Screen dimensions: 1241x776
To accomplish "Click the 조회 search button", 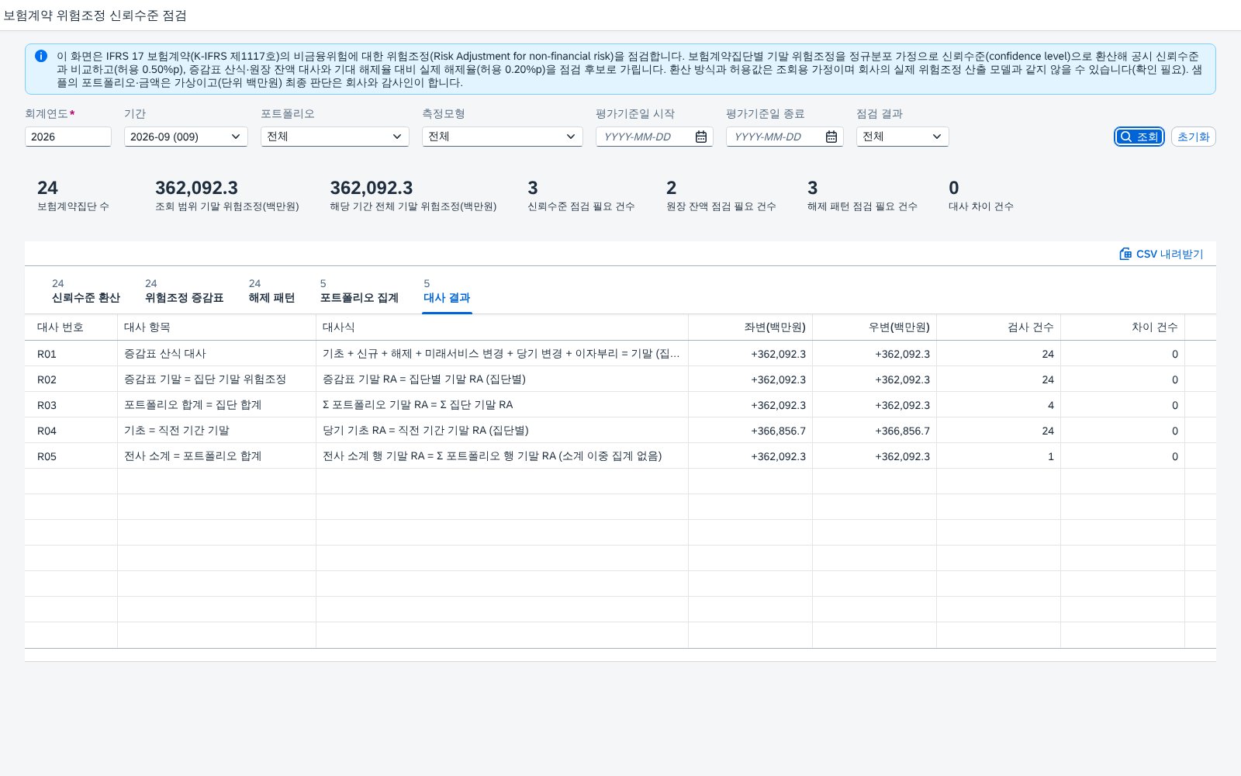I will [1139, 137].
